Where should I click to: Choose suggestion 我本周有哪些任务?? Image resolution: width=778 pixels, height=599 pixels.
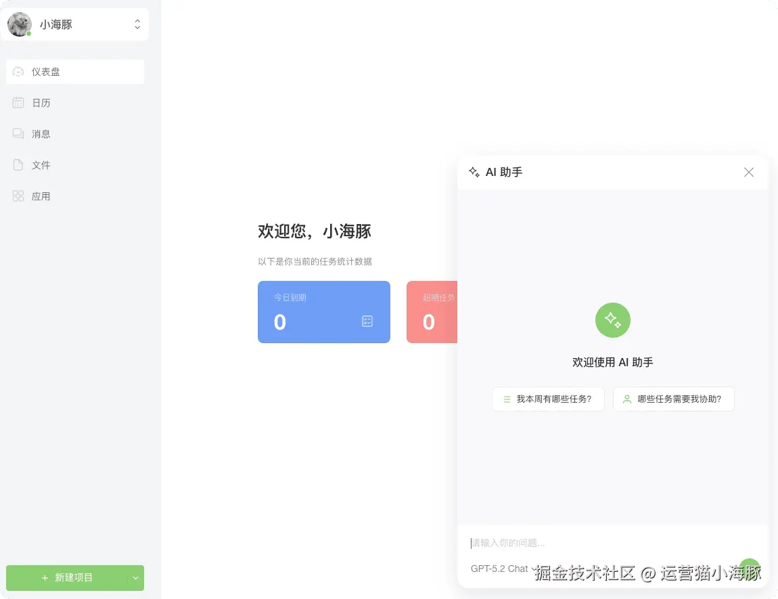[548, 399]
